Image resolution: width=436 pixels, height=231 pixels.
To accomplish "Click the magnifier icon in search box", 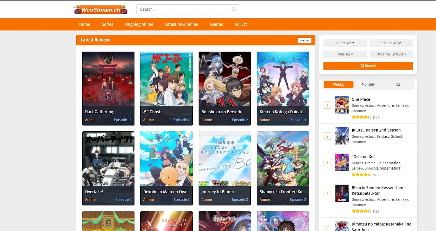I will click(234, 10).
